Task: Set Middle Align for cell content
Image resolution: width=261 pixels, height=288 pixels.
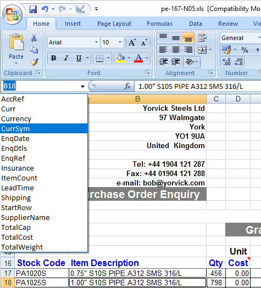Action: coord(176,38)
